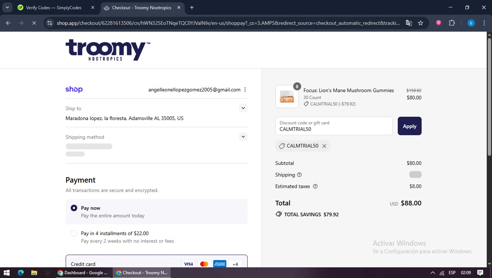The width and height of the screenshot is (492, 278).
Task: Switch to the Checkout Troomy Nootropics tab
Action: pos(142,8)
